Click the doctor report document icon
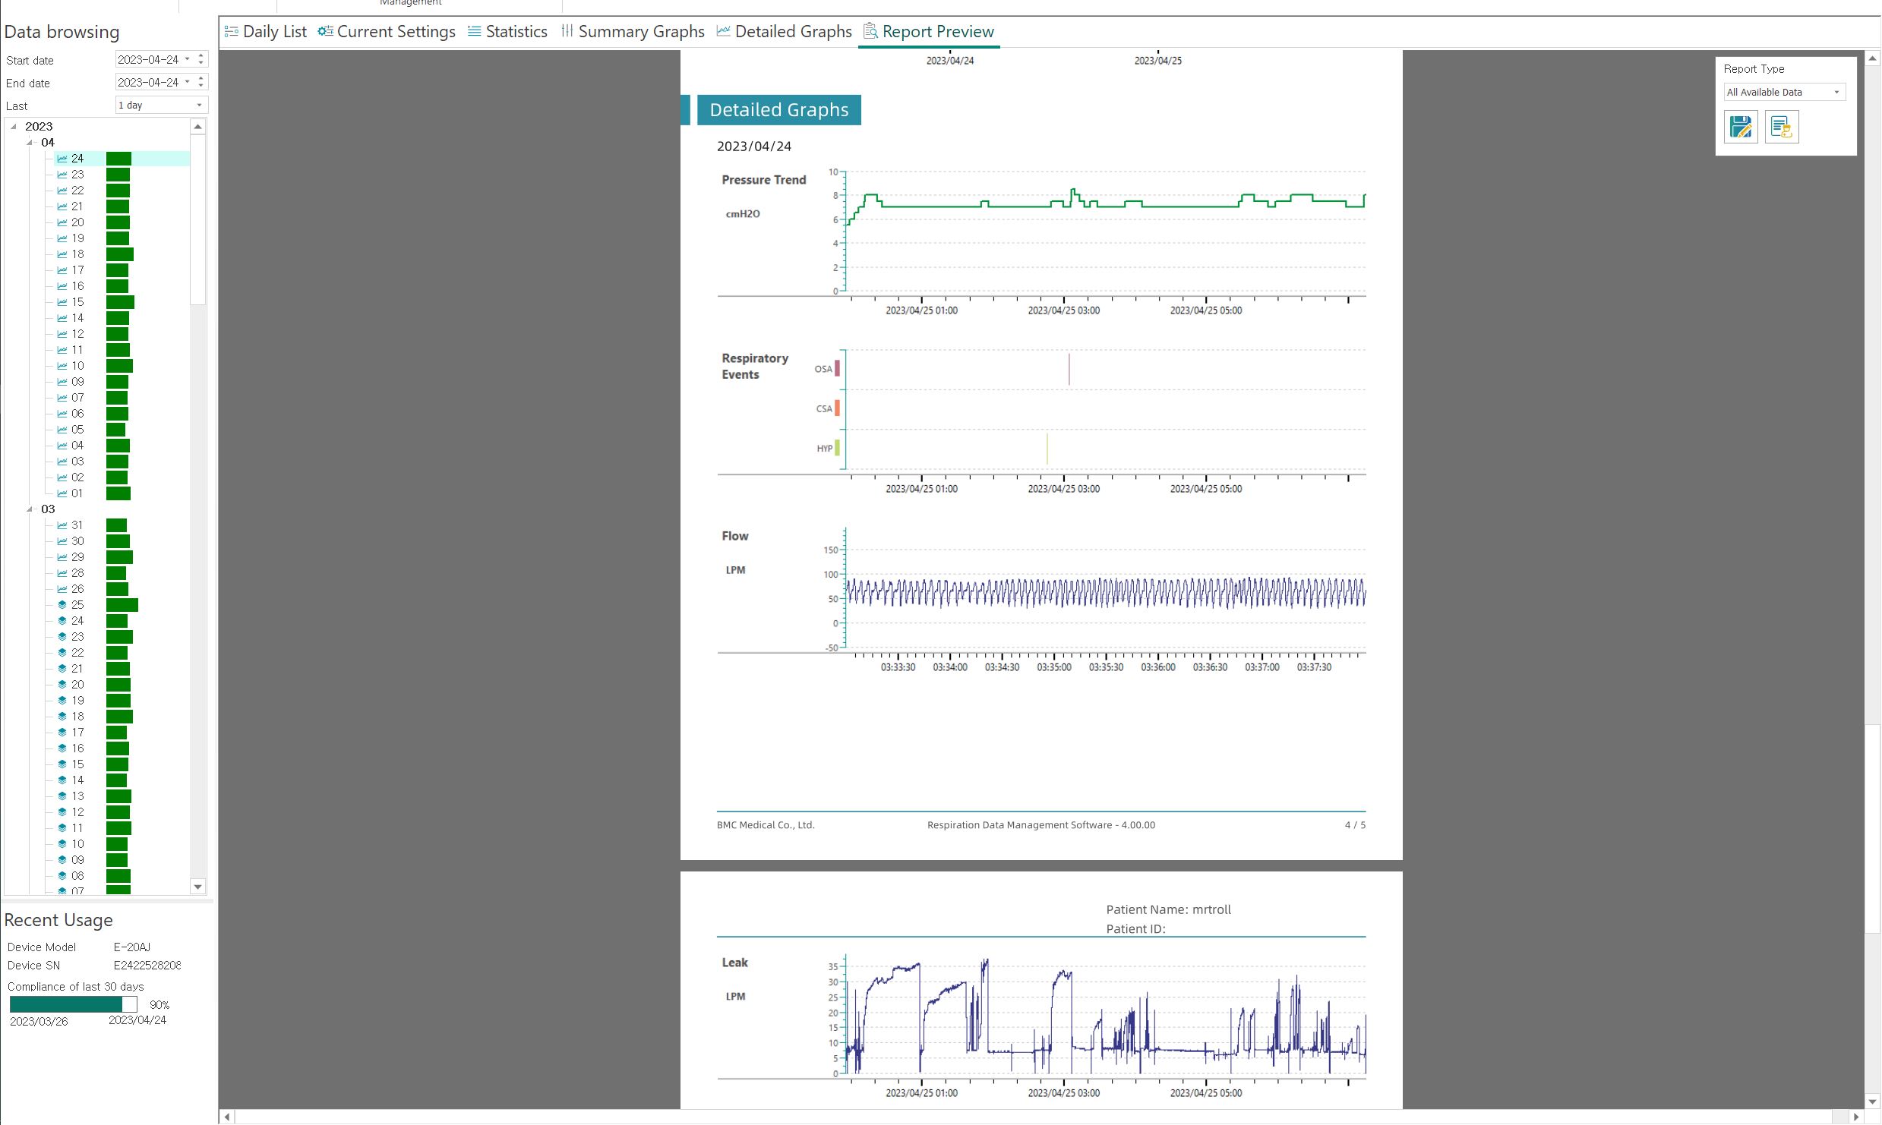 click(1781, 127)
